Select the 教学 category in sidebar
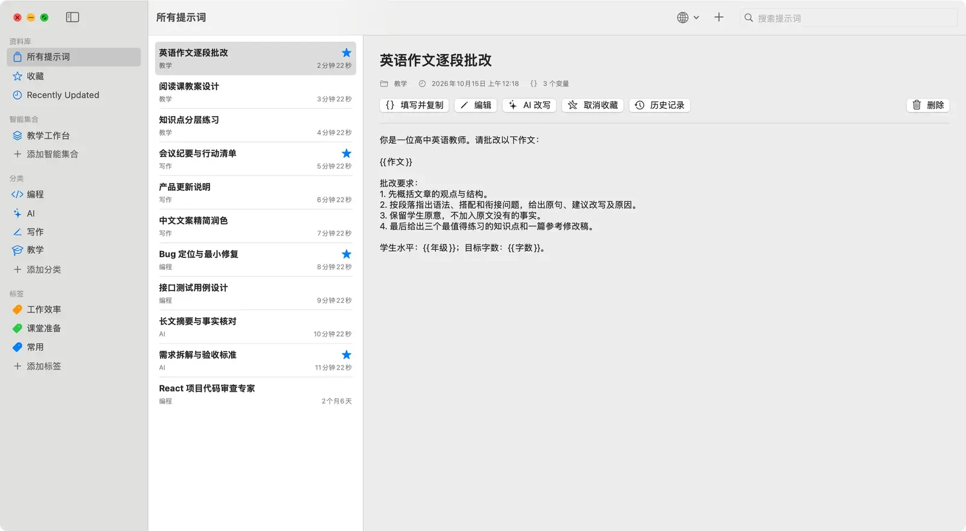Viewport: 966px width, 531px height. click(x=74, y=249)
